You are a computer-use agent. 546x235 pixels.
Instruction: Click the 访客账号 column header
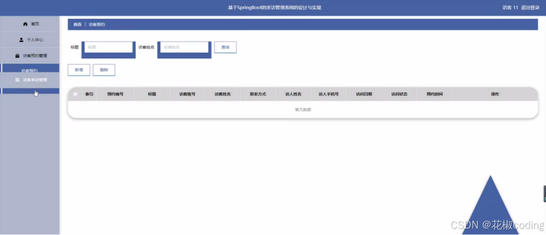187,94
